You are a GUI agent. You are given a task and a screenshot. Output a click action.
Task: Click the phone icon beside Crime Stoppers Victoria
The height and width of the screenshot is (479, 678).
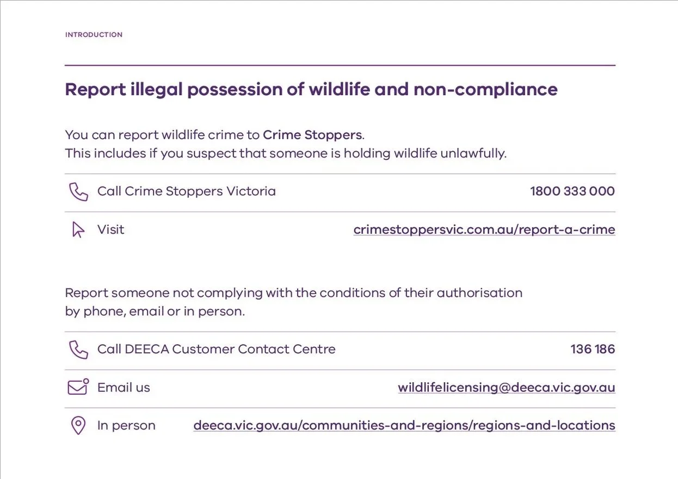pyautogui.click(x=78, y=192)
